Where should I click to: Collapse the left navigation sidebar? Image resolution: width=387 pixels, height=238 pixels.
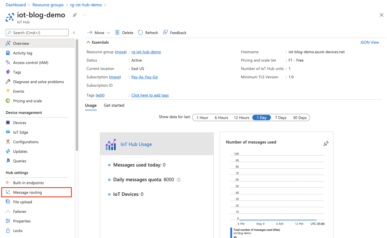[x=74, y=33]
